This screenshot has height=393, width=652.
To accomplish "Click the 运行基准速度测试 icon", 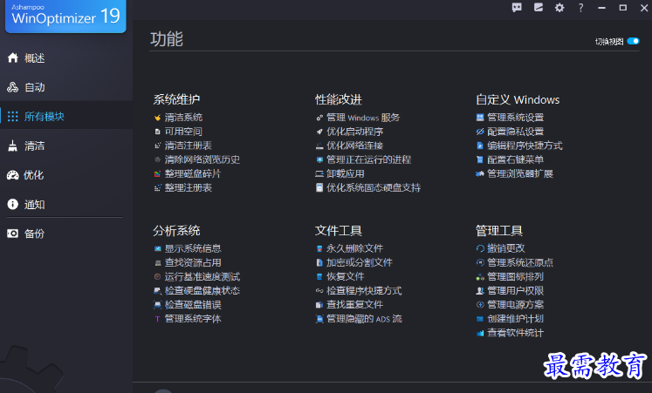I will pyautogui.click(x=158, y=277).
